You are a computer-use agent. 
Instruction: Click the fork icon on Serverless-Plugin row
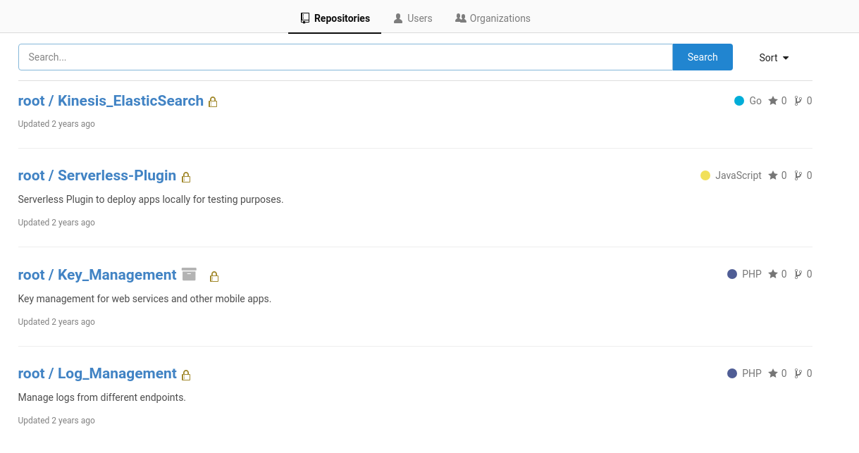coord(798,175)
